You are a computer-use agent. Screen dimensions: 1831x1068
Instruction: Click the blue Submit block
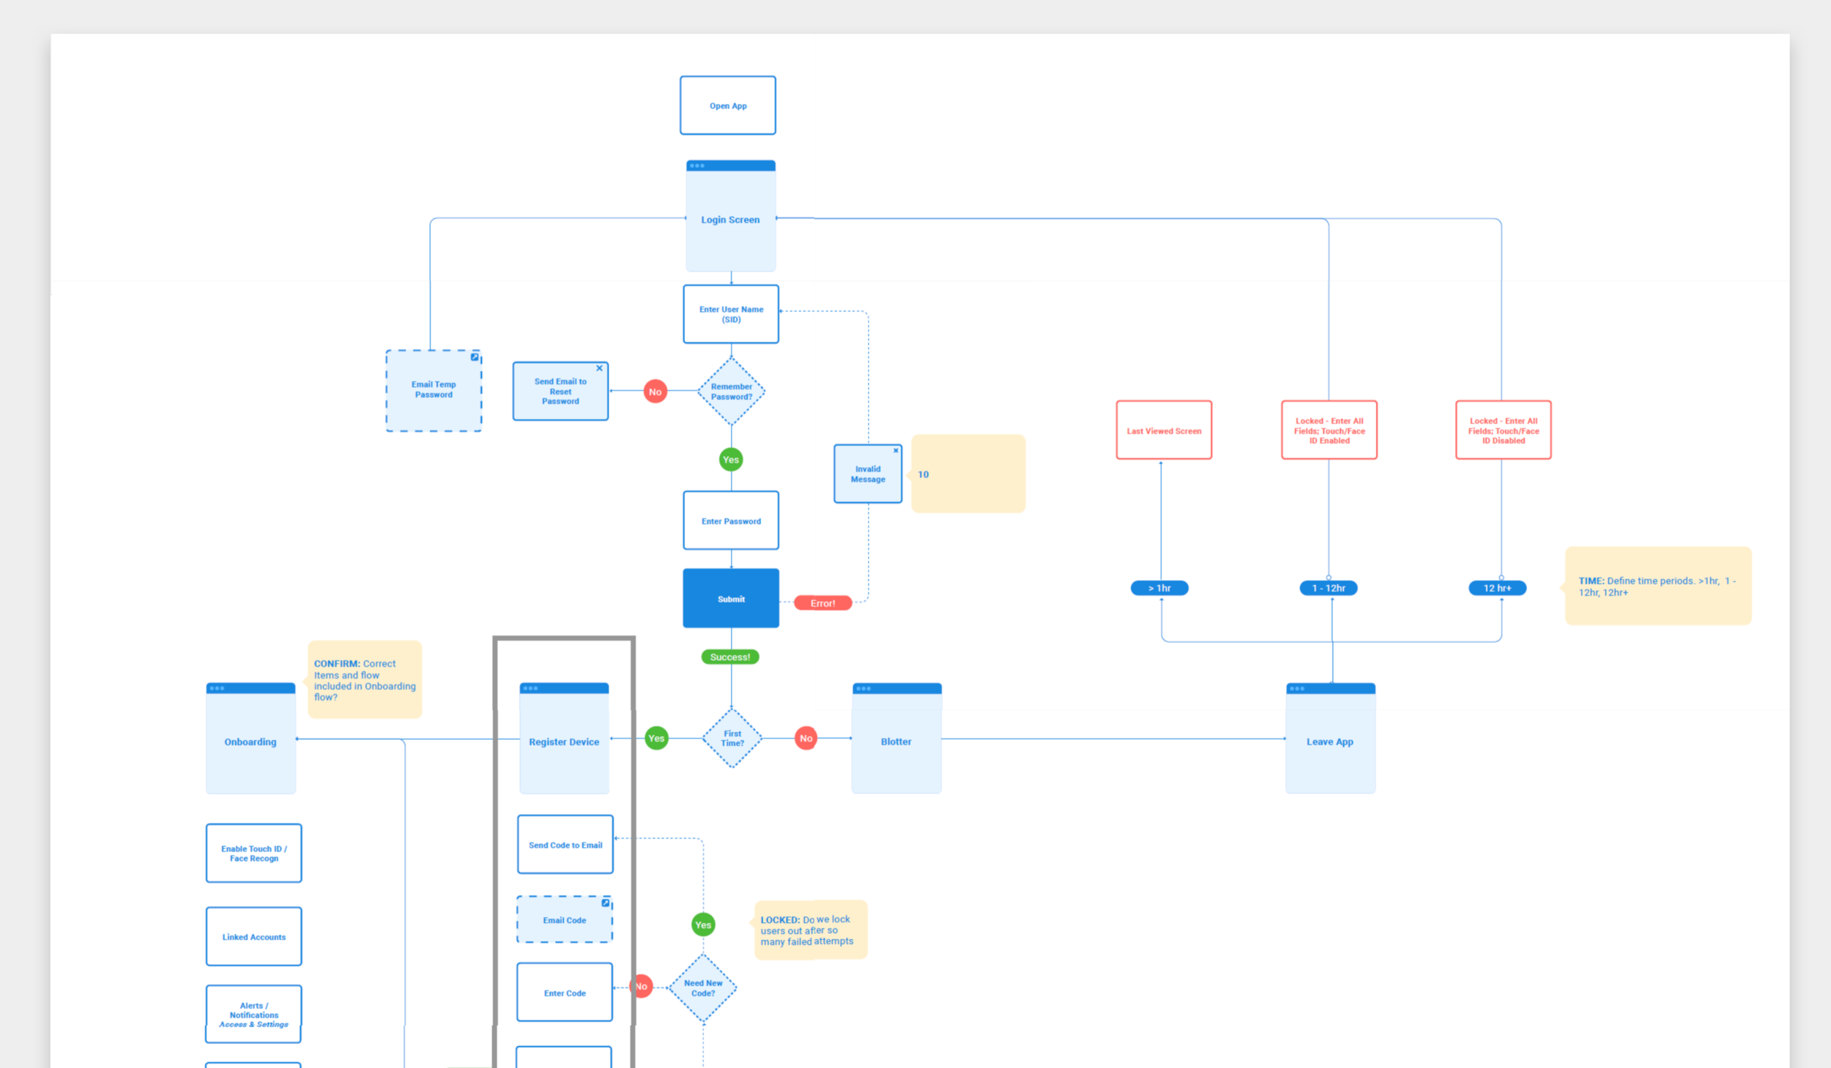(x=730, y=598)
